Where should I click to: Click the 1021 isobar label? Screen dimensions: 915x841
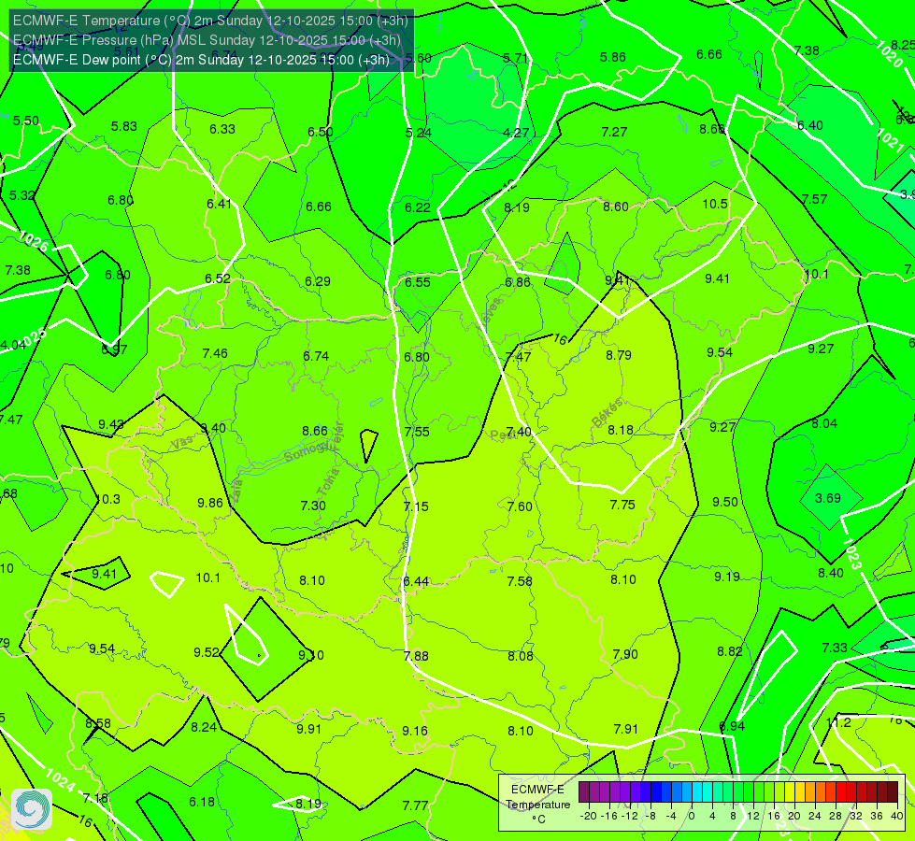[891, 140]
